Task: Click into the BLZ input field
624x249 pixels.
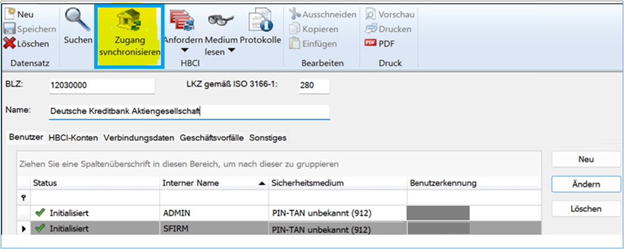Action: click(x=102, y=86)
